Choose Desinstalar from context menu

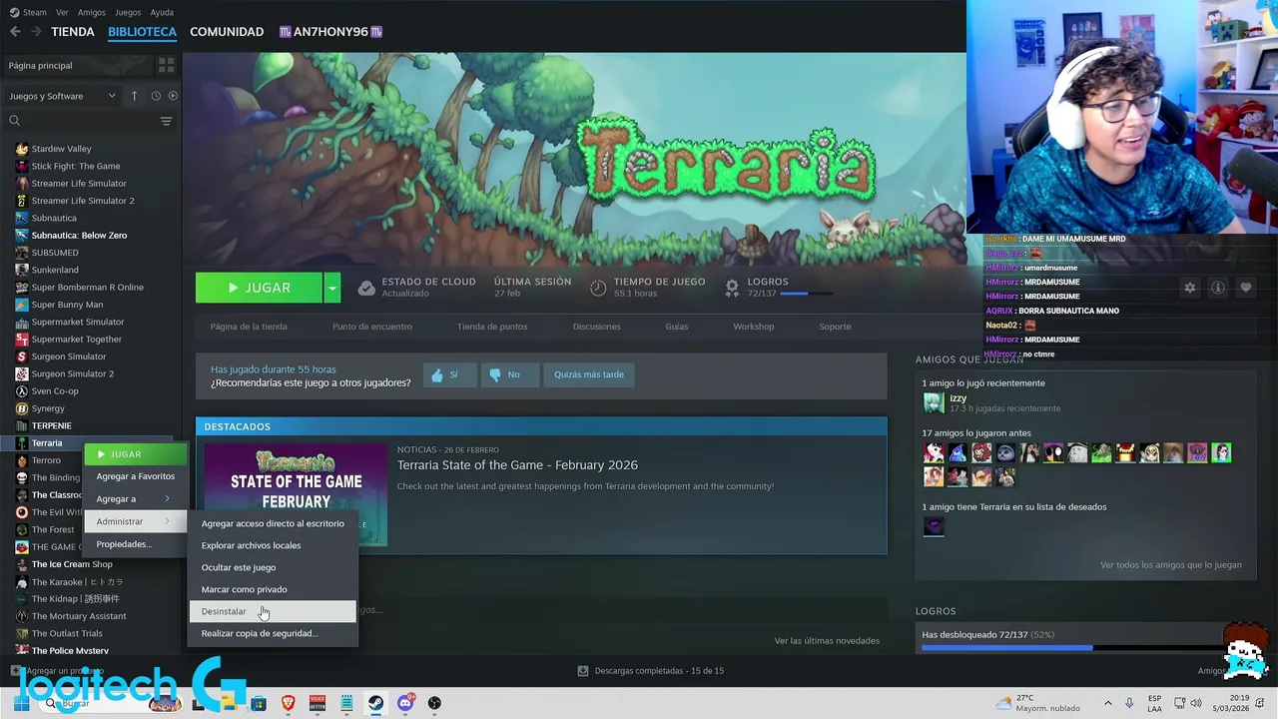[x=273, y=611]
